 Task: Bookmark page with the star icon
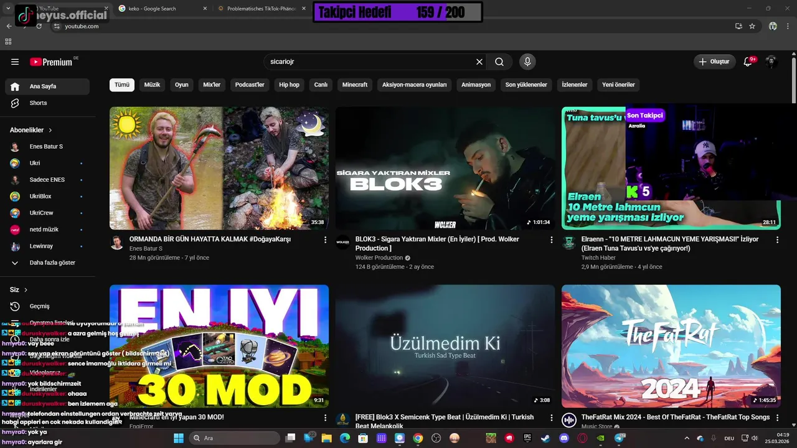point(752,26)
